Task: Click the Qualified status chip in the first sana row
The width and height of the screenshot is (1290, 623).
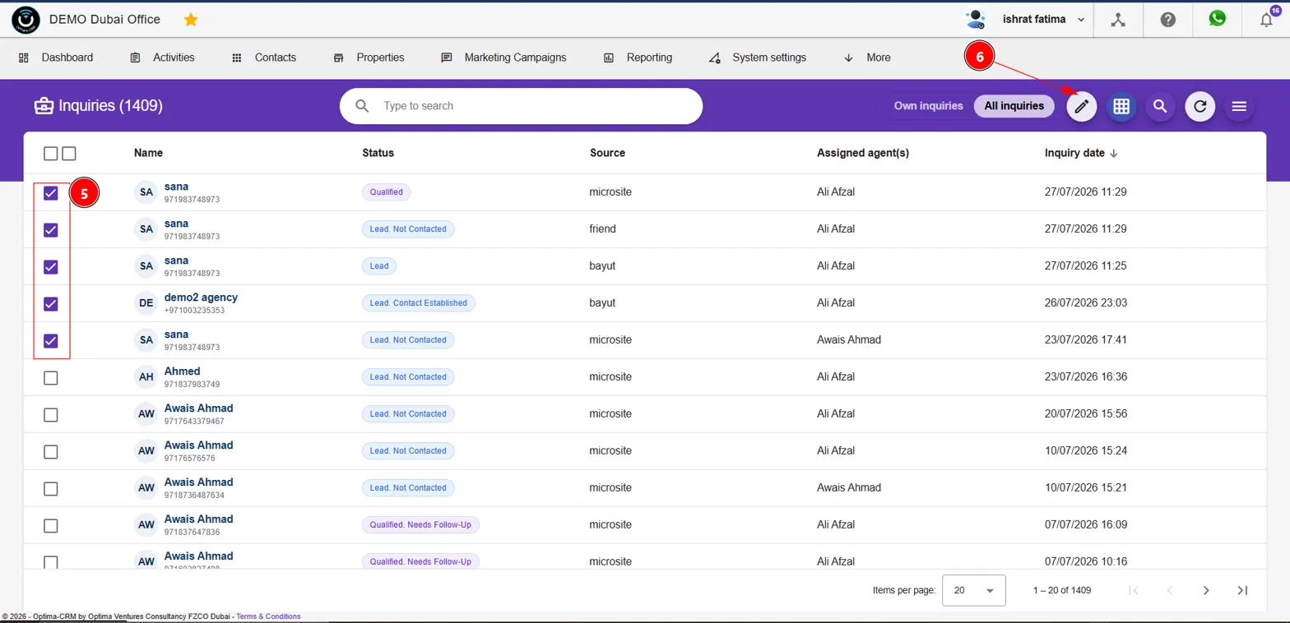Action: (x=386, y=192)
